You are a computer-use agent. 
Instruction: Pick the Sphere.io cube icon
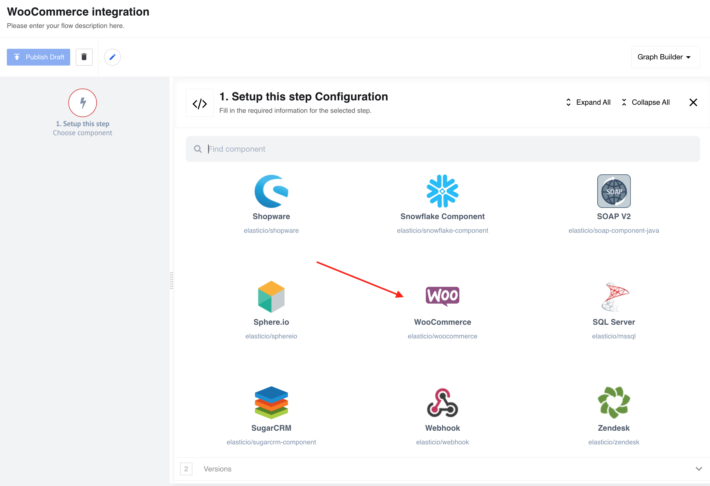(x=271, y=296)
